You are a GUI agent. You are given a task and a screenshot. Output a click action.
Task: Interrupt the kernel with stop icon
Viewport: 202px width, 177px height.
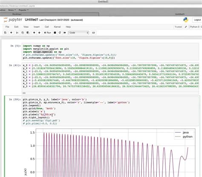55,33
